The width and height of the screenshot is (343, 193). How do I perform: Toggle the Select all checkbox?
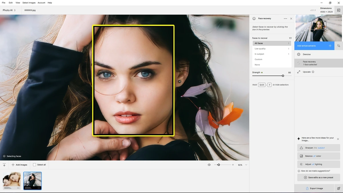35,165
